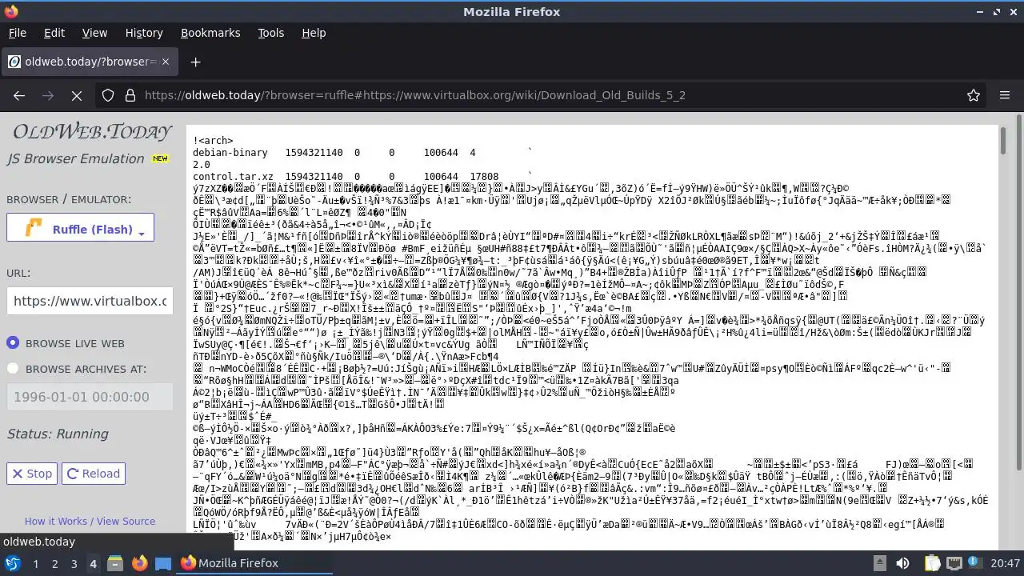Switch to workspace 2
Image resolution: width=1024 pixels, height=576 pixels.
click(x=54, y=563)
